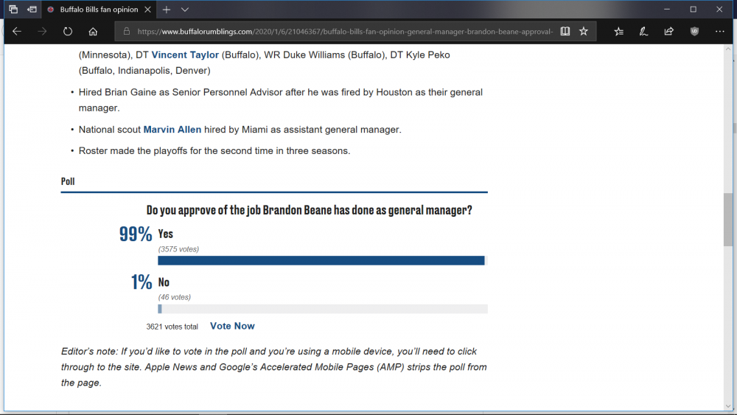Refresh the current page
737x415 pixels.
coord(68,32)
